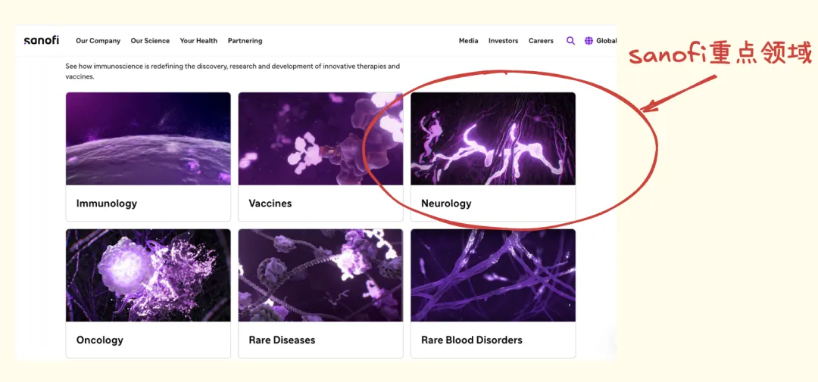Open the Rare Diseases image thumbnail
818x382 pixels.
pyautogui.click(x=320, y=275)
